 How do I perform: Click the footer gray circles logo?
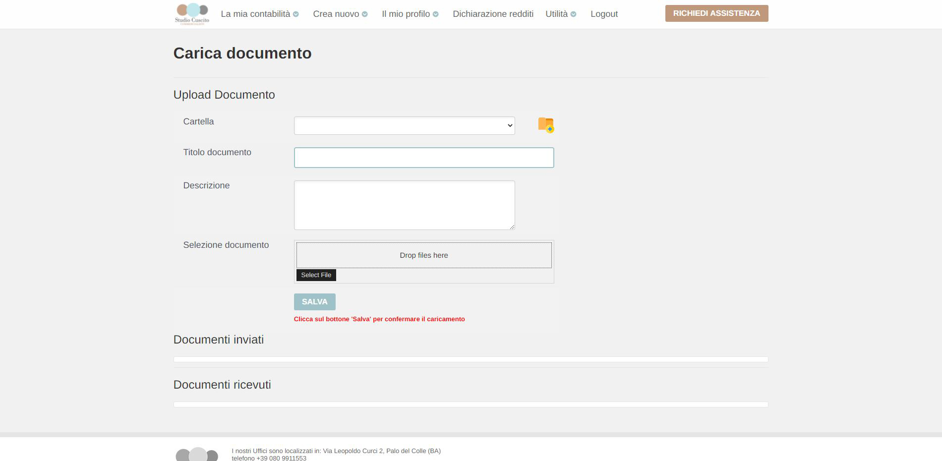(197, 454)
